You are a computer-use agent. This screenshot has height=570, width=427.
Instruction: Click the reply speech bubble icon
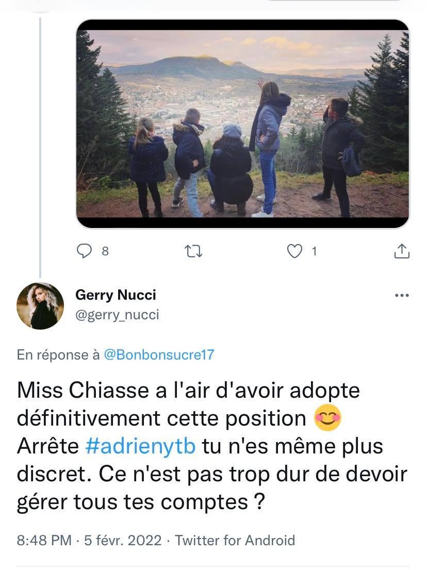click(x=84, y=251)
